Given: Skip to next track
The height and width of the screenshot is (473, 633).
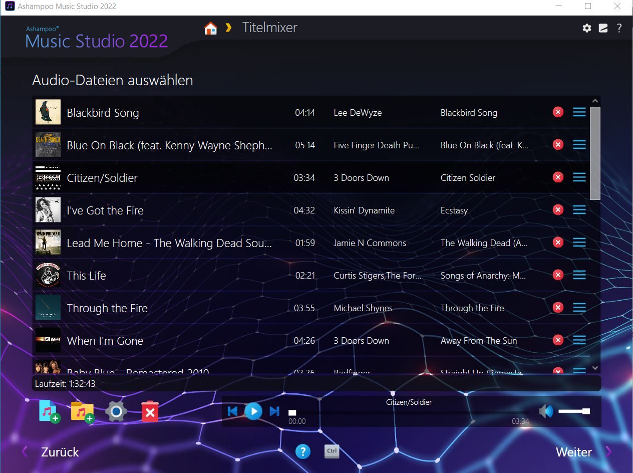Looking at the screenshot, I should pyautogui.click(x=274, y=411).
